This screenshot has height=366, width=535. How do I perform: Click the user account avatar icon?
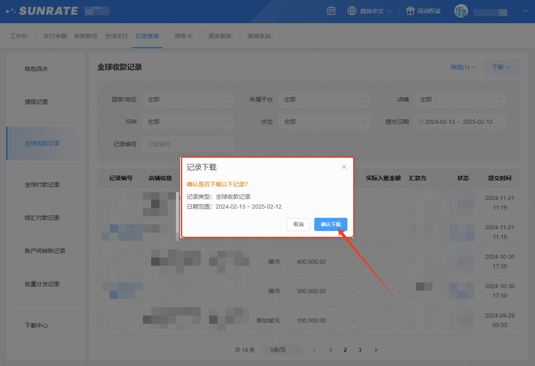pyautogui.click(x=461, y=11)
